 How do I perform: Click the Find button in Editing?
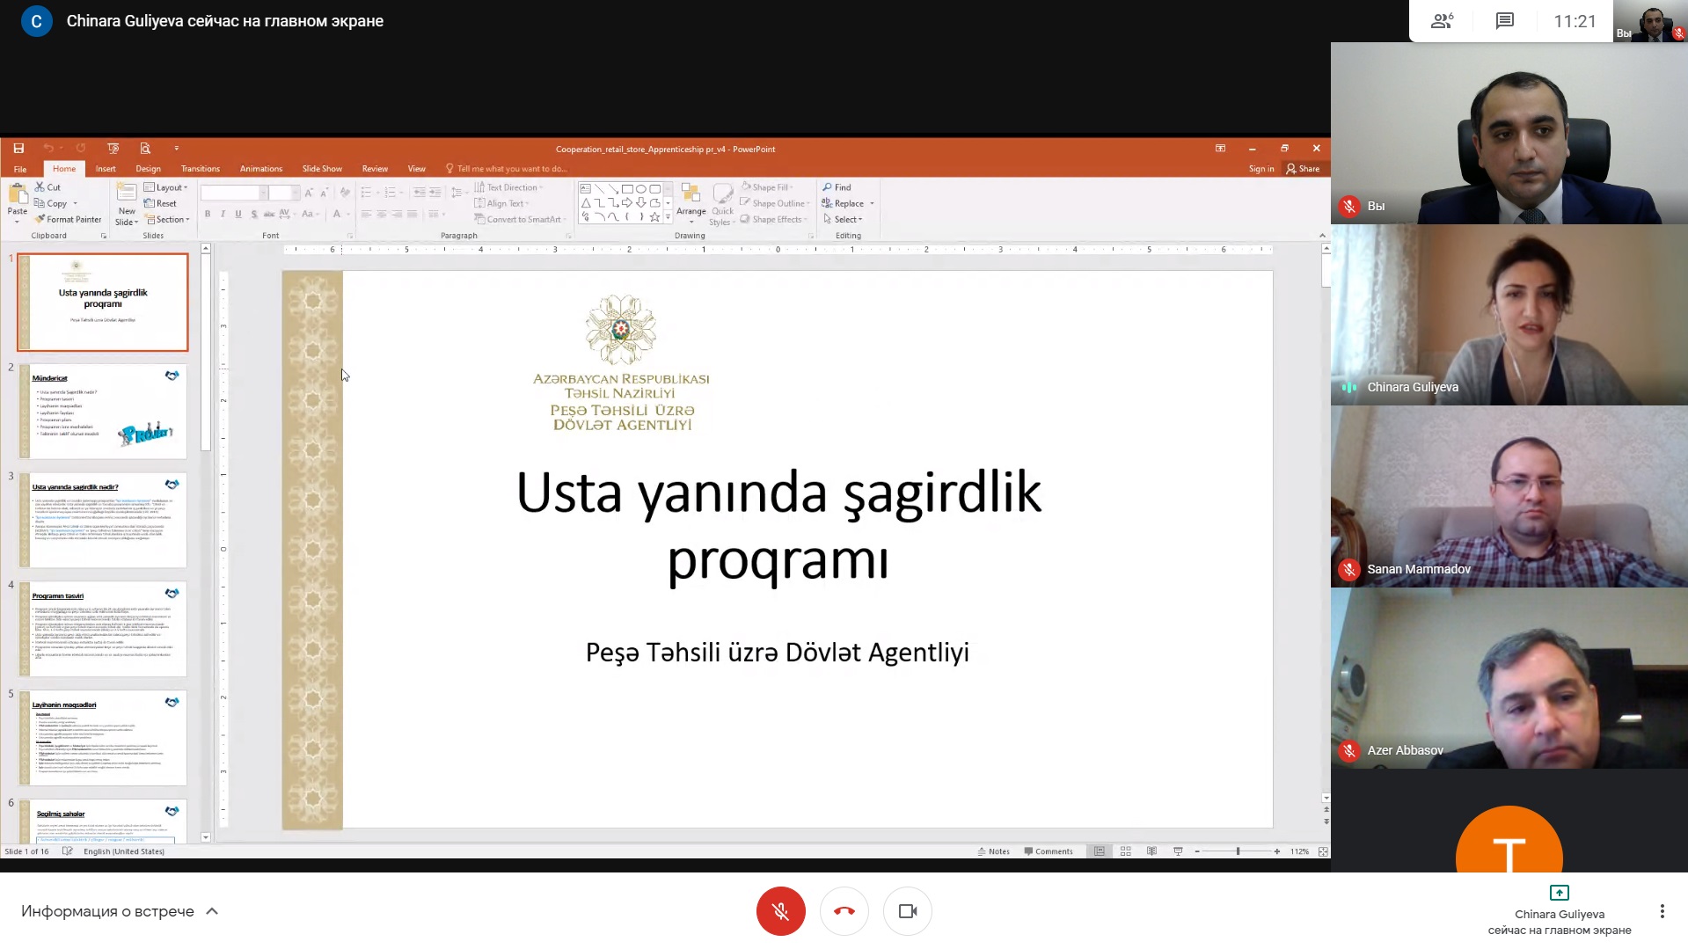tap(837, 187)
